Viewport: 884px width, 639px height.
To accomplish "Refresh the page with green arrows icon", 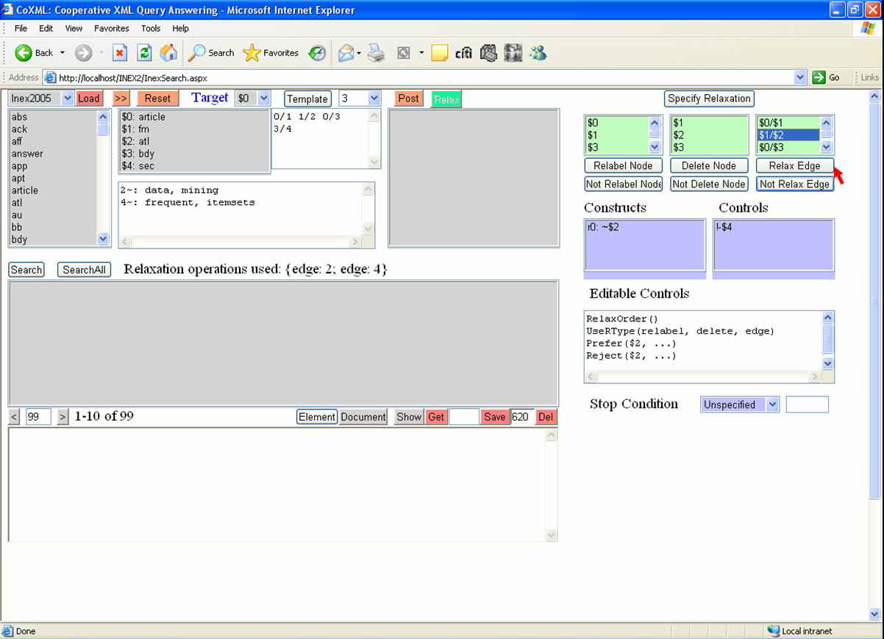I will pos(144,53).
